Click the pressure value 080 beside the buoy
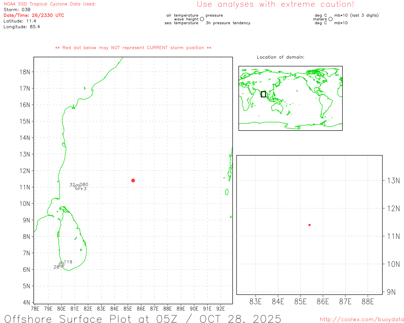 pos(84,185)
